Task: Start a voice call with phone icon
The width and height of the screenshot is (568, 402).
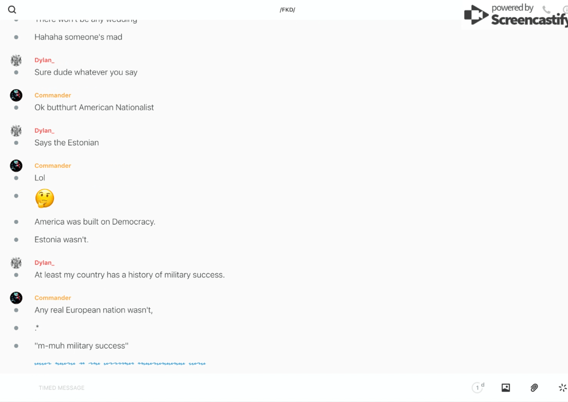Action: coord(546,10)
